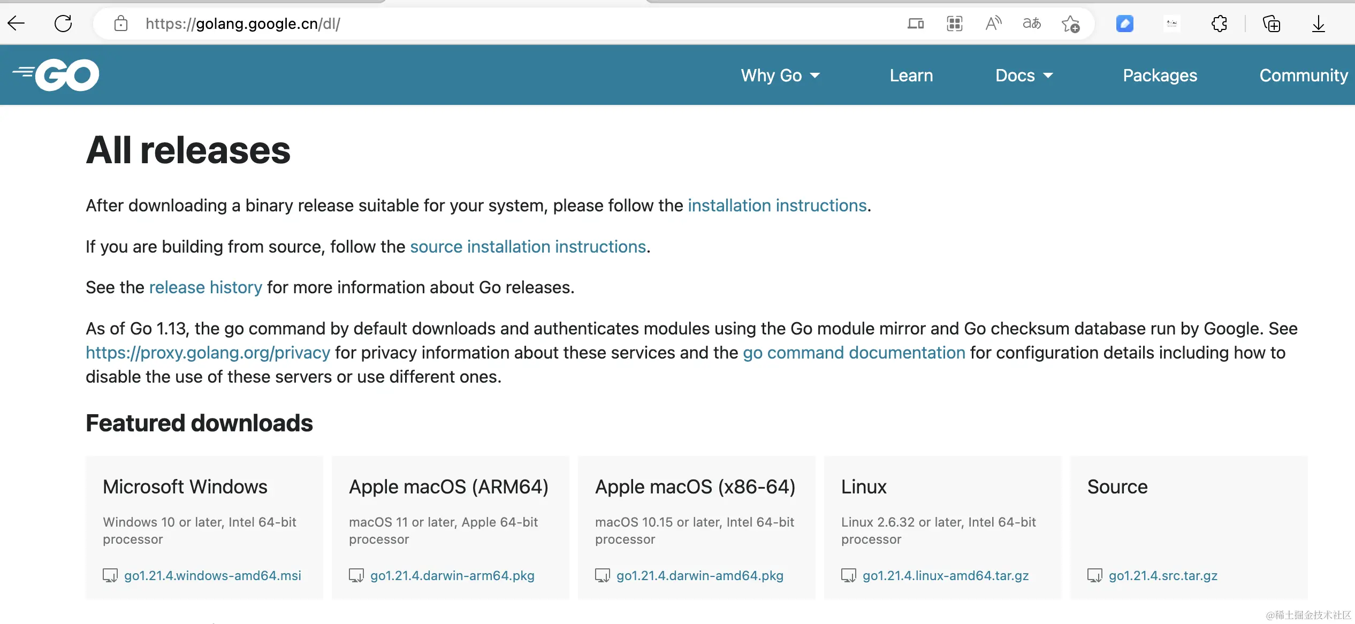
Task: Open the Packages menu item
Action: point(1160,75)
